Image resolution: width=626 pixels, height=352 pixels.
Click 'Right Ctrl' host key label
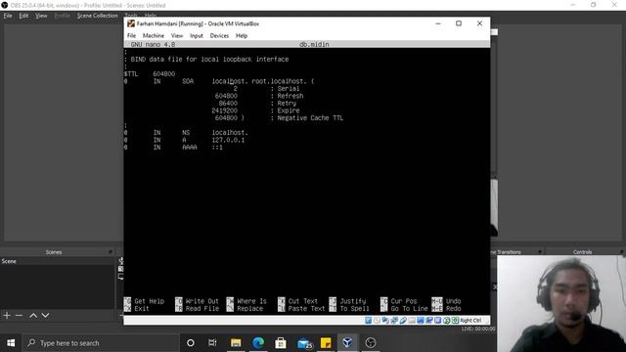[x=470, y=320]
